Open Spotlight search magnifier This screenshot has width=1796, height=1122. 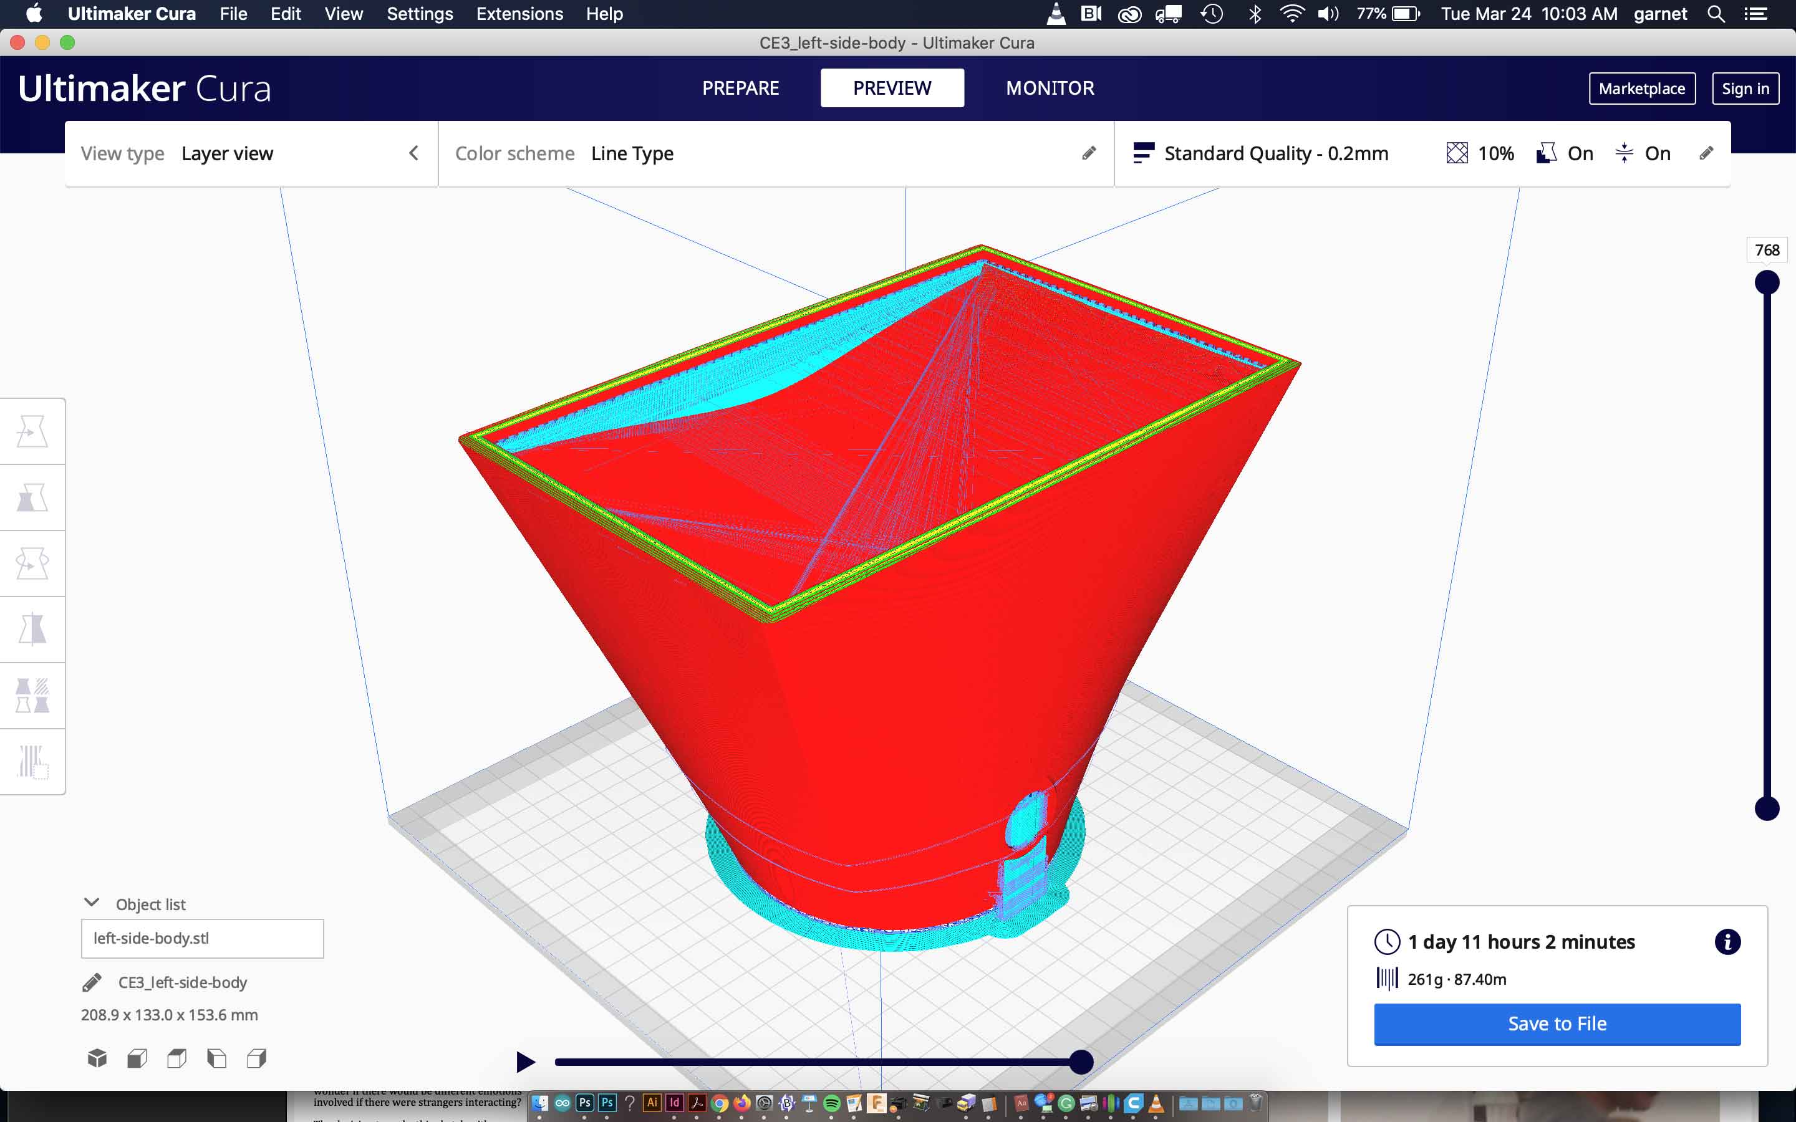[x=1716, y=13]
